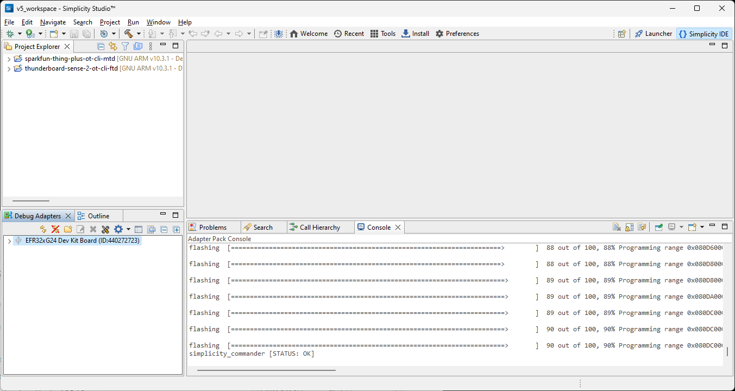Open the dropdown next to the gear icon
This screenshot has height=391, width=735.
click(128, 229)
